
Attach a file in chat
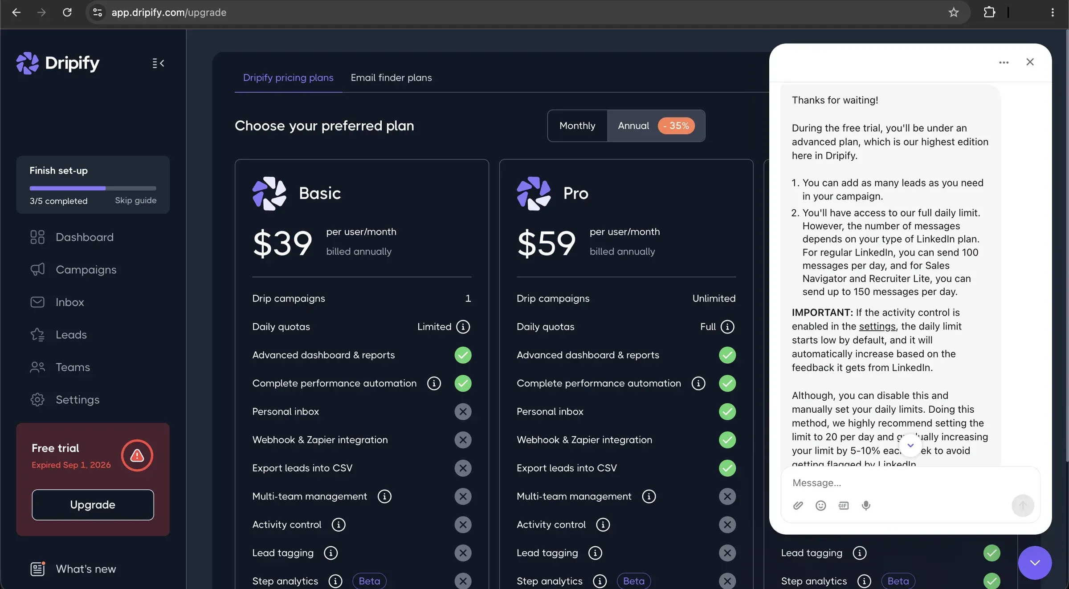[798, 506]
